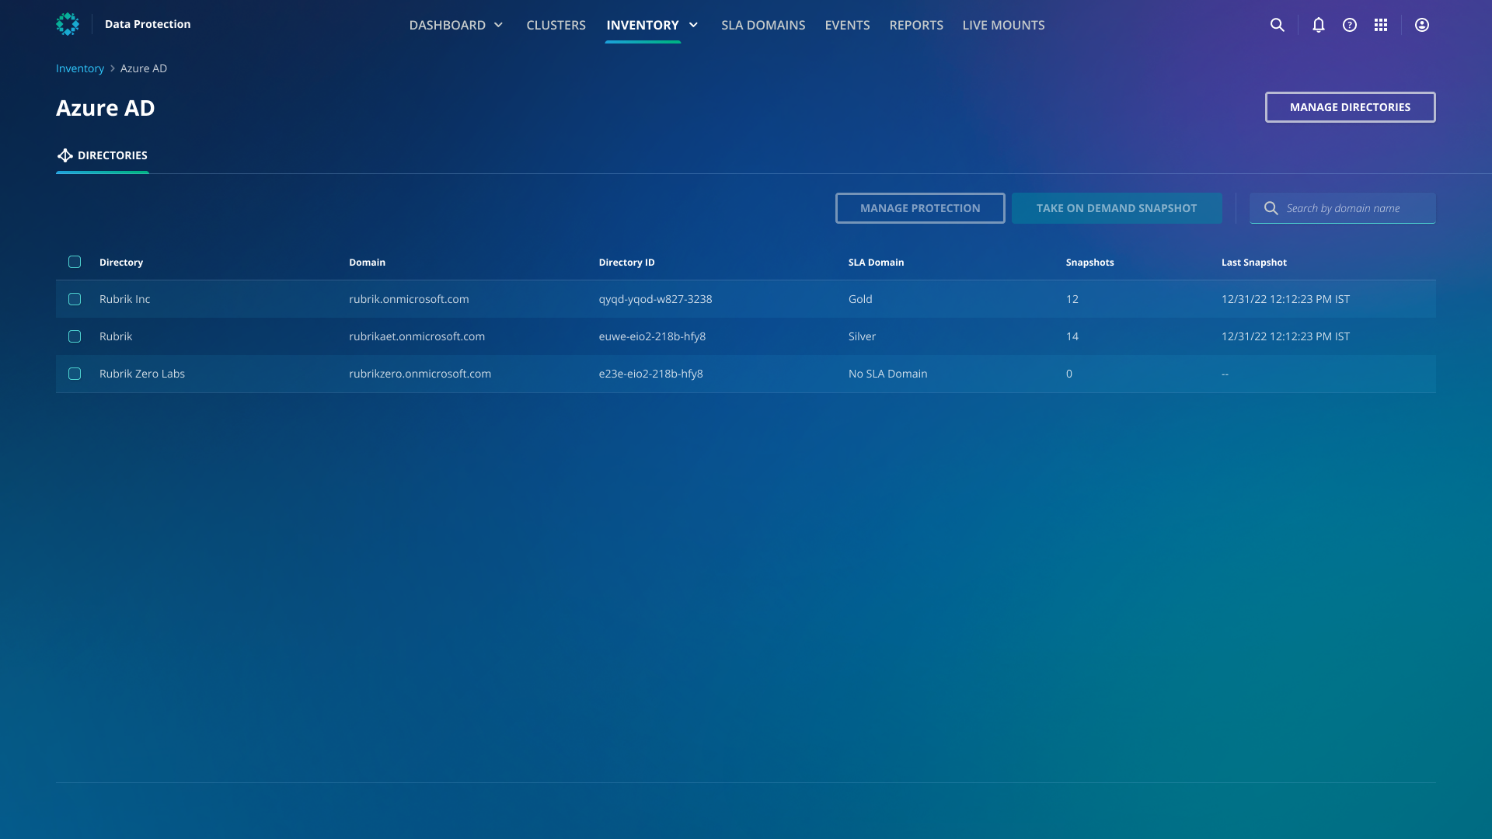
Task: Click rubrik.onmicrosoft.com domain cell
Action: (409, 299)
